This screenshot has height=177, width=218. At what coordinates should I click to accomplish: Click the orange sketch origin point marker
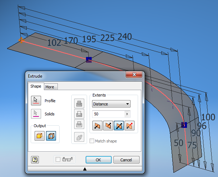pos(21,40)
